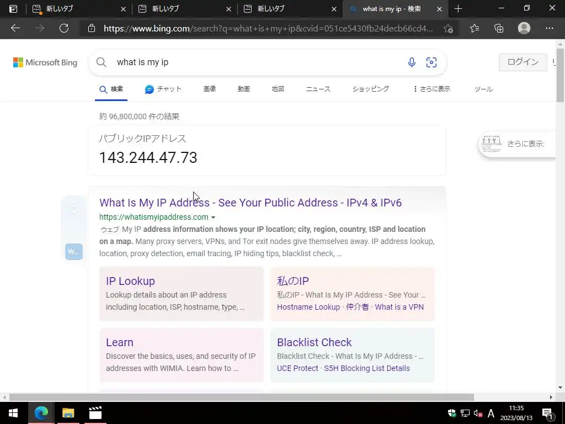Click the IME input mode A indicator

click(x=491, y=413)
